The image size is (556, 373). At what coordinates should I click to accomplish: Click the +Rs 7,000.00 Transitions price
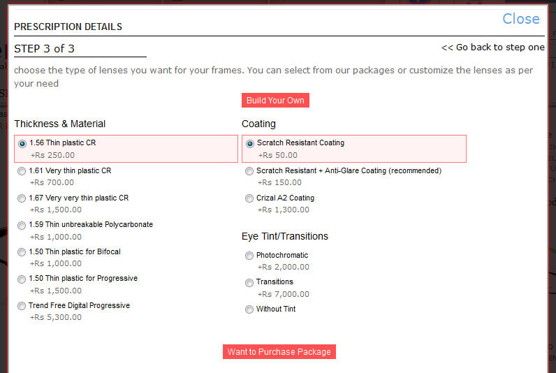pos(283,294)
